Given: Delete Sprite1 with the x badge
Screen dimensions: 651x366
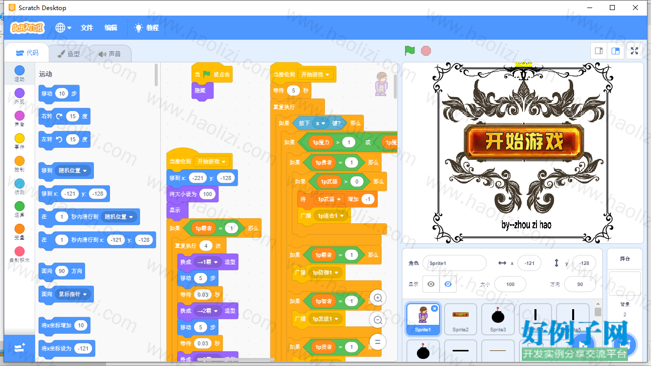Looking at the screenshot, I should (435, 308).
